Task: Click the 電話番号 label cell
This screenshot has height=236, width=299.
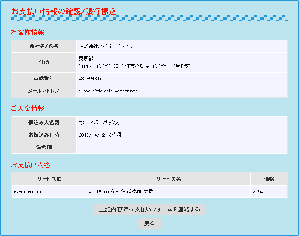Action: 44,79
